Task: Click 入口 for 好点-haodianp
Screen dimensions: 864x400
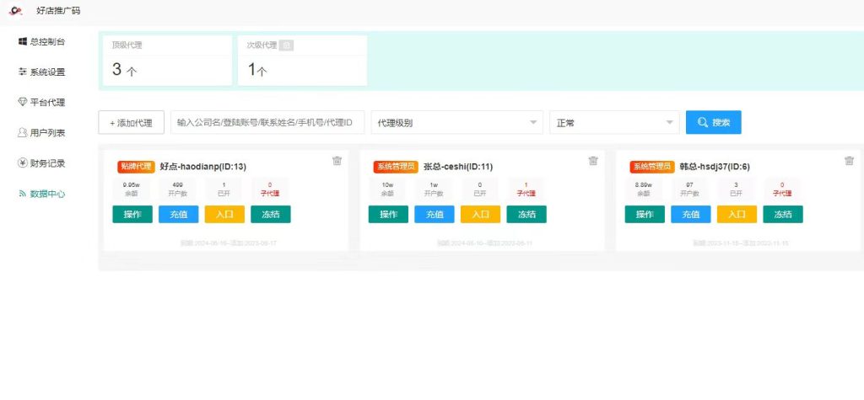Action: click(224, 215)
